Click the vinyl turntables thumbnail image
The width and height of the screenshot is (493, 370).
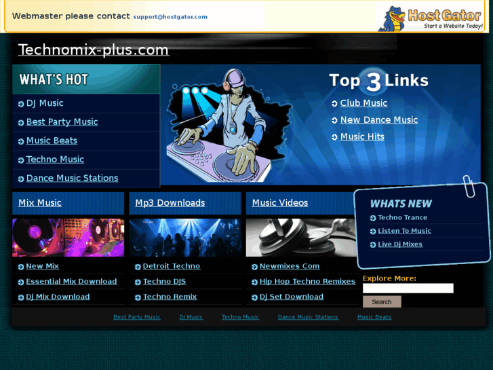(x=68, y=238)
